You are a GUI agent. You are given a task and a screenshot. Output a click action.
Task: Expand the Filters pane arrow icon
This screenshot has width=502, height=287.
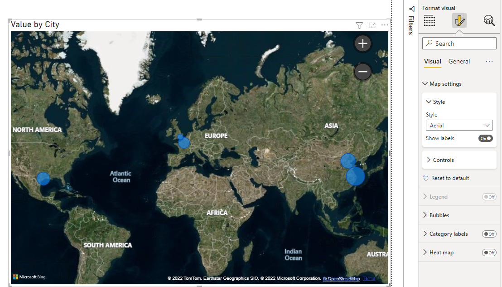tap(412, 9)
